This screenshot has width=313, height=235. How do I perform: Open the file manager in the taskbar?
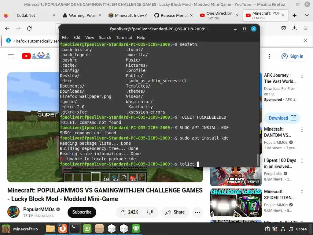[x=50, y=229]
